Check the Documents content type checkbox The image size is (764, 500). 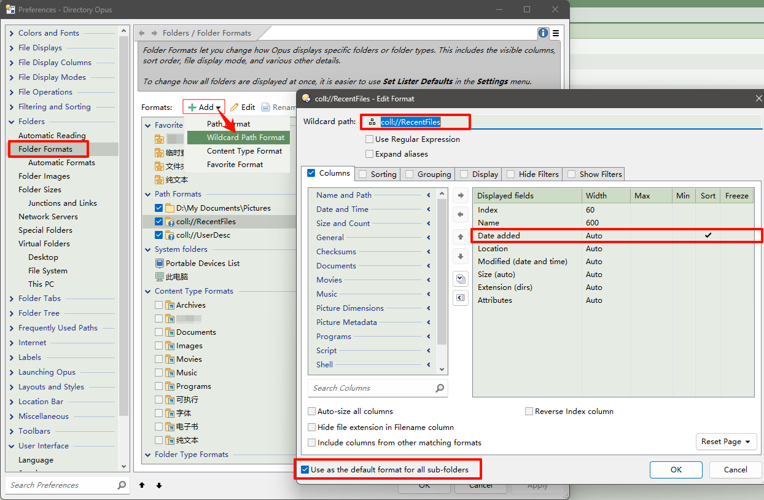tap(159, 332)
